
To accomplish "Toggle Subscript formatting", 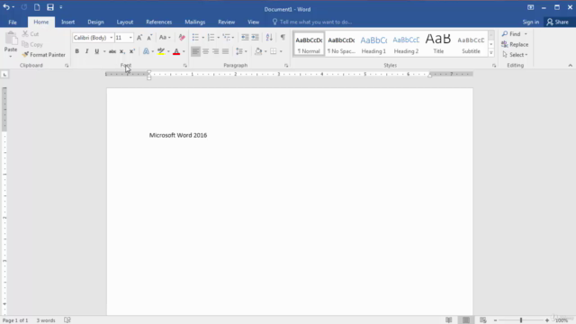I will [122, 51].
